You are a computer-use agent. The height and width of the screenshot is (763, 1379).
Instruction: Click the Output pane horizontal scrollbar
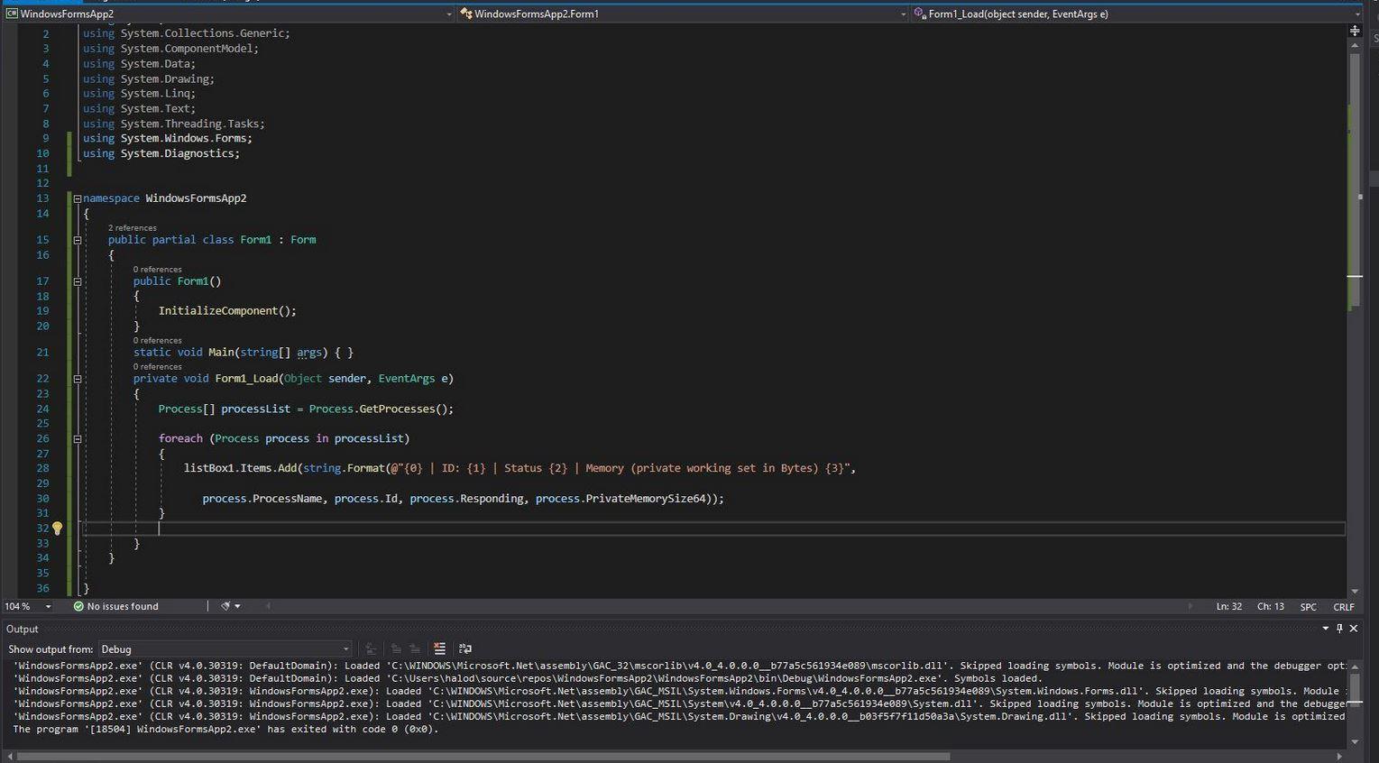[483, 757]
